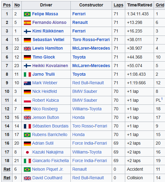The image size is (165, 182).
Task: Open the Fernando Alonso driver link
Action: (49, 22)
